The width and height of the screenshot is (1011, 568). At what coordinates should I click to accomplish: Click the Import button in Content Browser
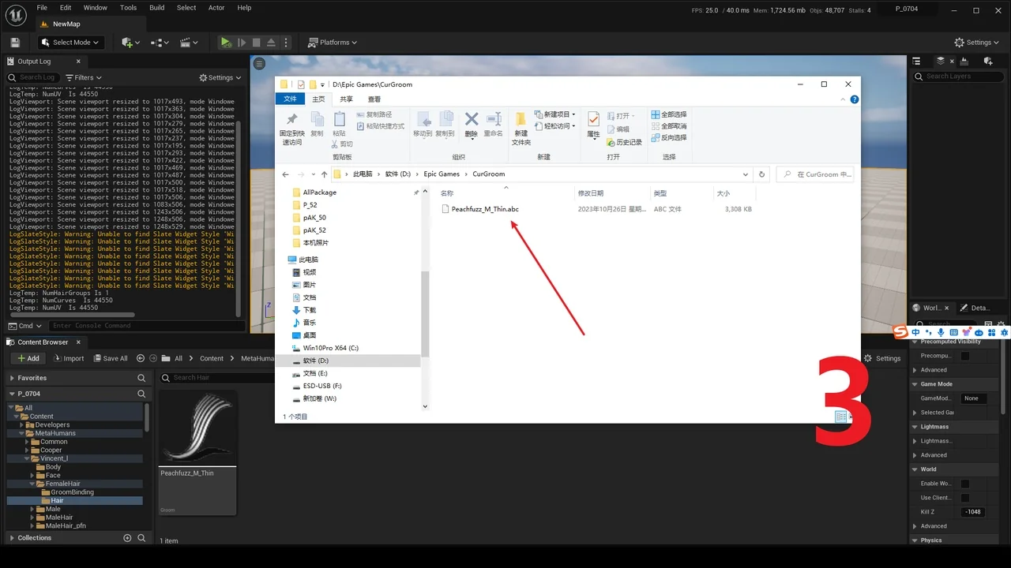click(x=69, y=358)
